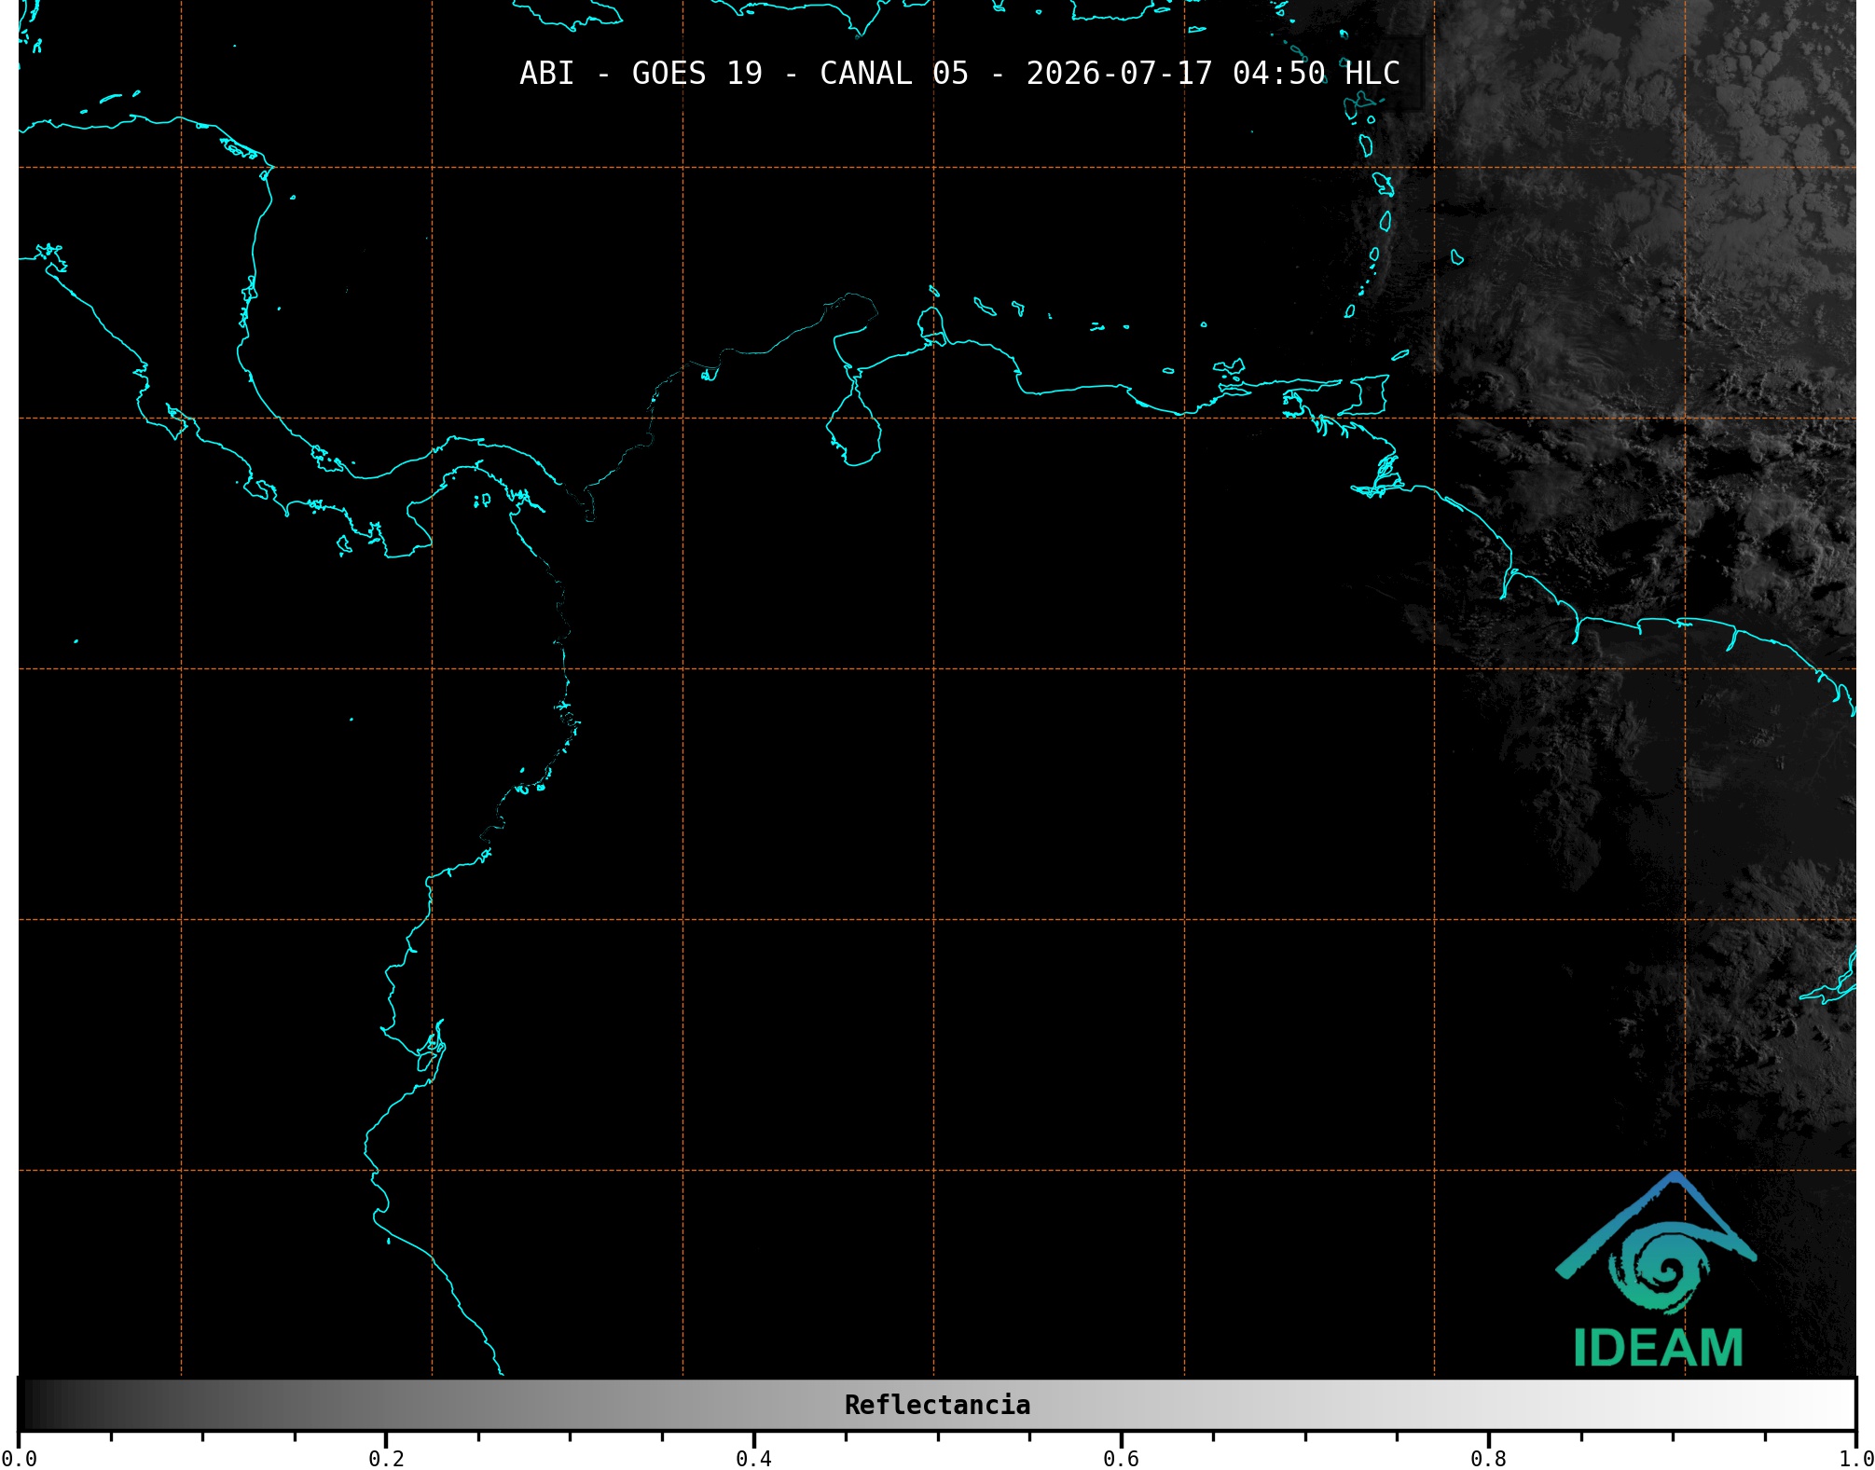Image resolution: width=1875 pixels, height=1470 pixels.
Task: Select the 0.4 colorbar tick label
Action: point(753,1459)
